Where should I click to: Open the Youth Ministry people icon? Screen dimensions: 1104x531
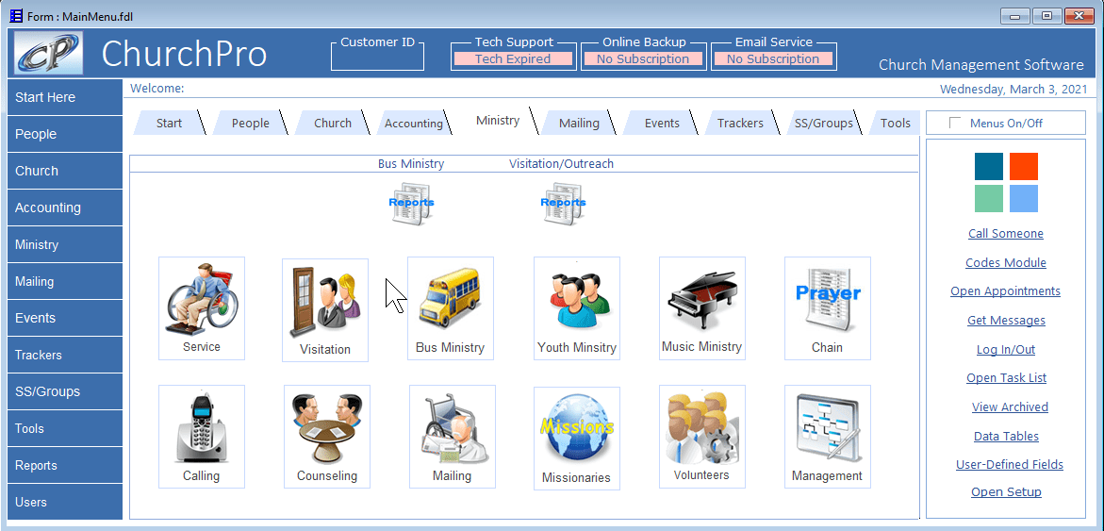pyautogui.click(x=577, y=307)
